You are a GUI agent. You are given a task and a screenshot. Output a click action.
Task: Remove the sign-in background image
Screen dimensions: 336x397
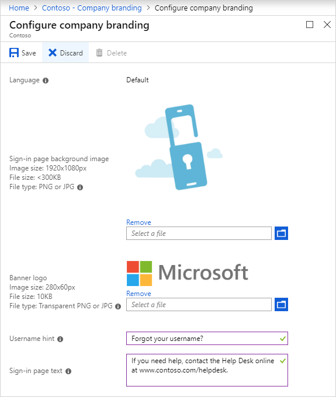point(138,222)
